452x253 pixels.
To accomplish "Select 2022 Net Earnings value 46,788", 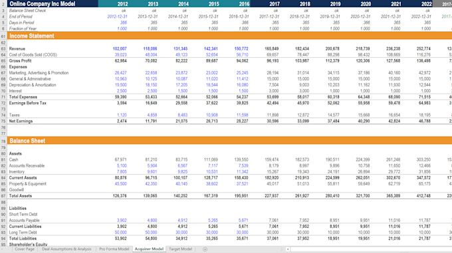I will (x=425, y=121).
